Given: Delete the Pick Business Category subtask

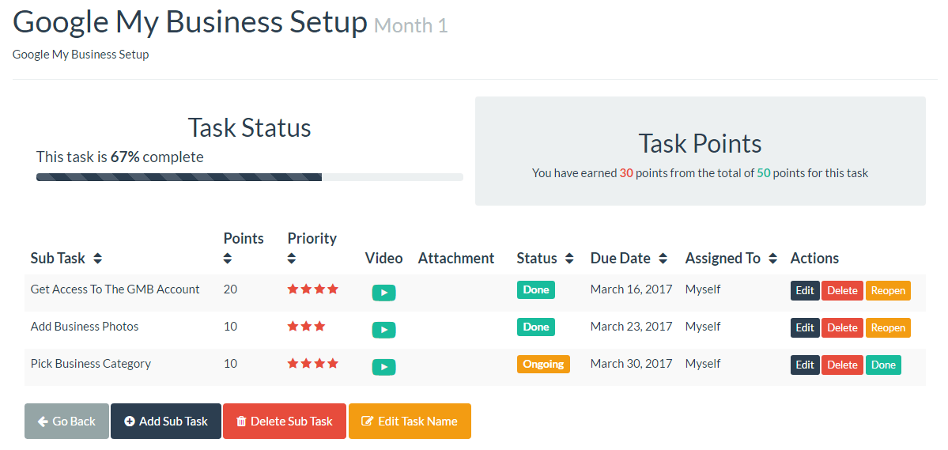Looking at the screenshot, I should point(842,365).
